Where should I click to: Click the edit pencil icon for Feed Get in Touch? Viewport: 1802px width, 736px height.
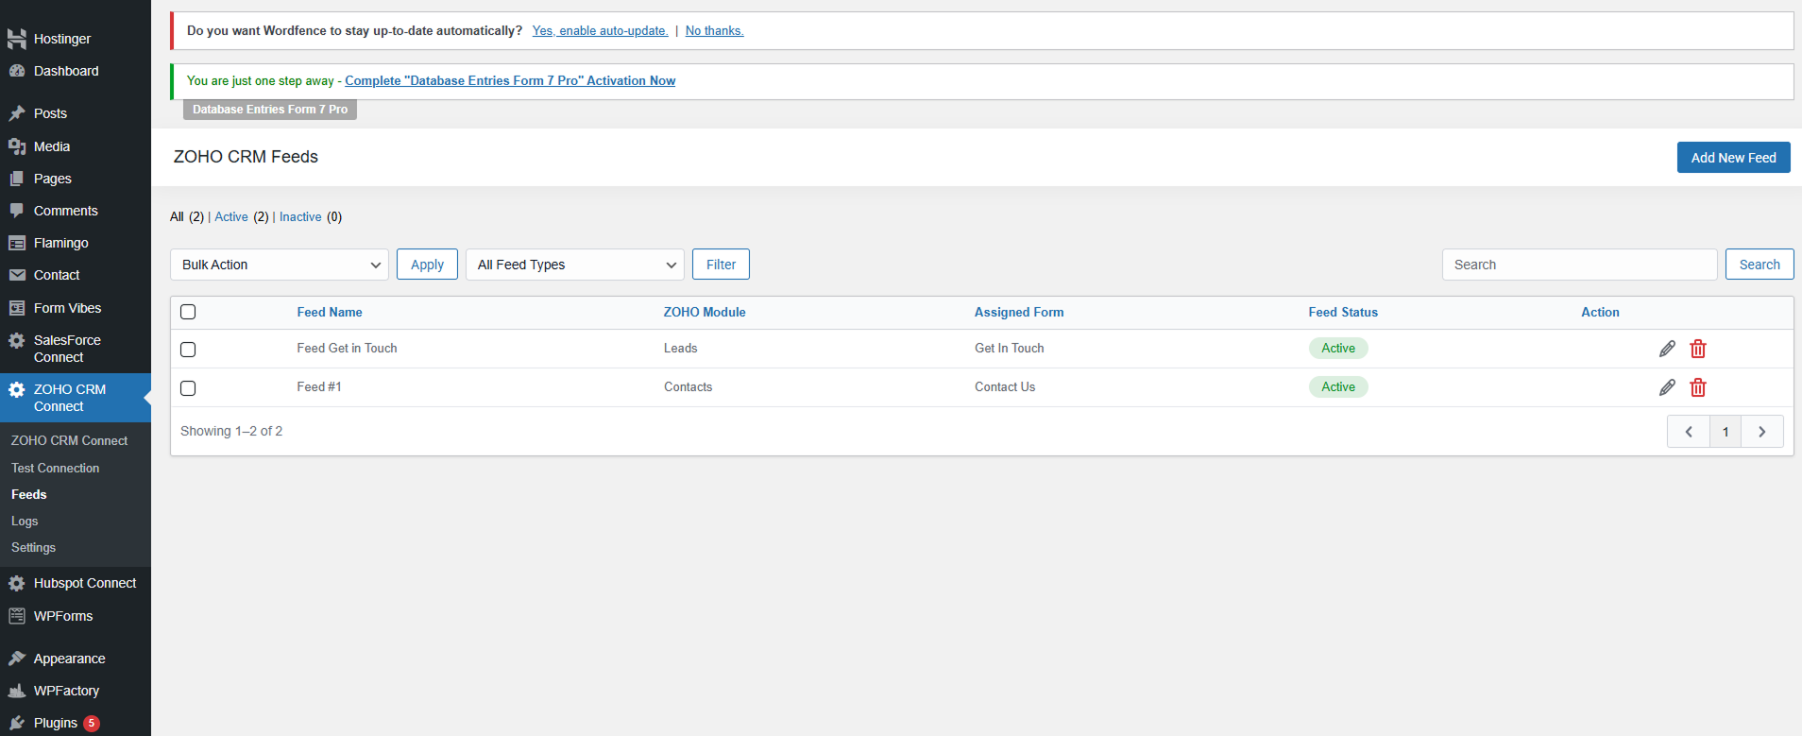1667,349
